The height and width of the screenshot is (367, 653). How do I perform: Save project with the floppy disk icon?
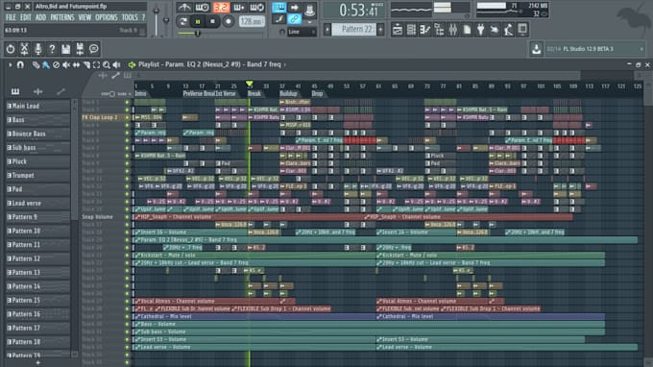tap(66, 49)
